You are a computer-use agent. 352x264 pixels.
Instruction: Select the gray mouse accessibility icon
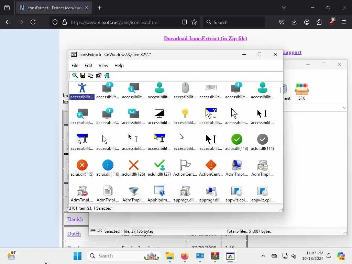(185, 88)
